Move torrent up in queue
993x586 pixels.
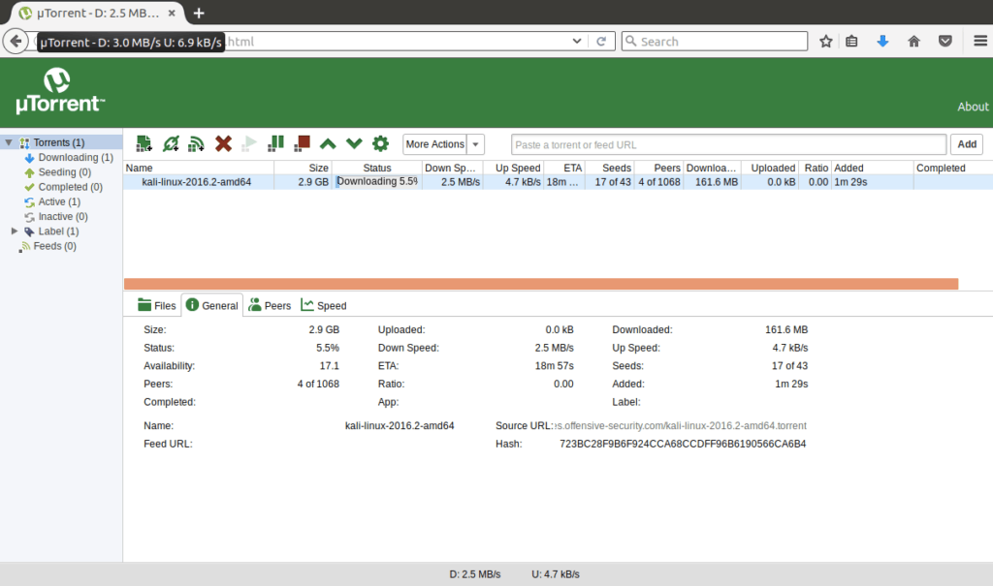(x=328, y=143)
